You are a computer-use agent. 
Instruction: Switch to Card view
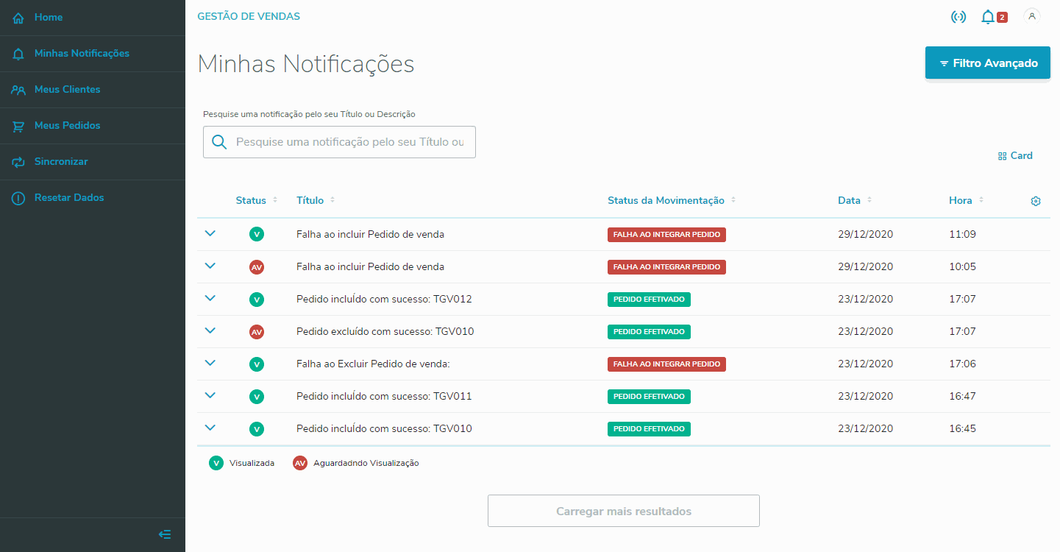pos(1015,156)
